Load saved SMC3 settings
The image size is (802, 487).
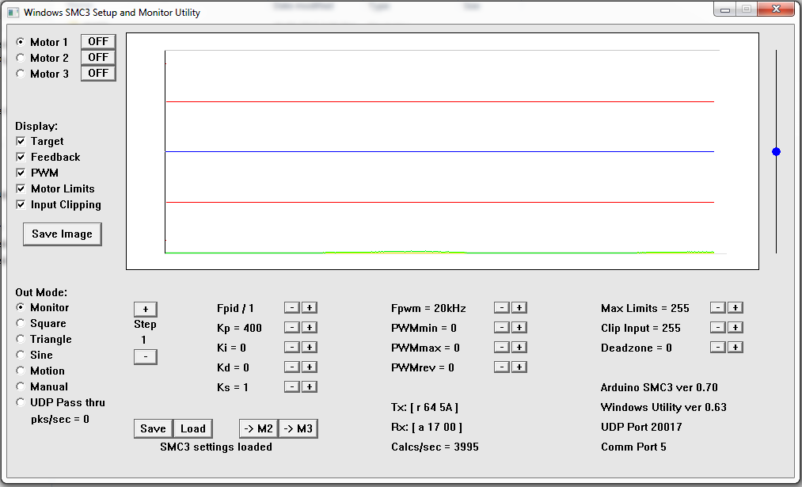[x=192, y=428]
